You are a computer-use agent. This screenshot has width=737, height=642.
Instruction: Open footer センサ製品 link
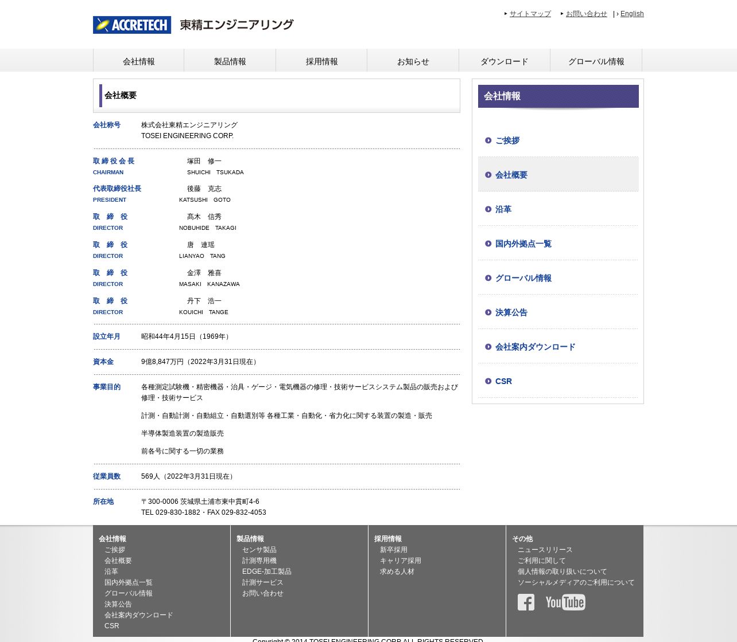[x=259, y=550]
